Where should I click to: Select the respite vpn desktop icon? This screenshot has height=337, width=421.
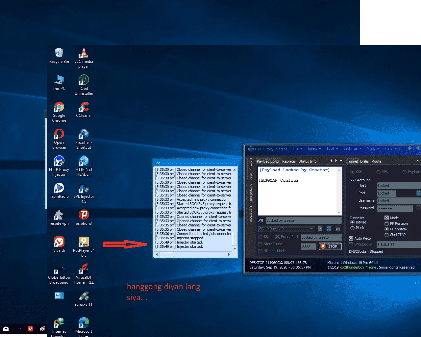pyautogui.click(x=59, y=218)
